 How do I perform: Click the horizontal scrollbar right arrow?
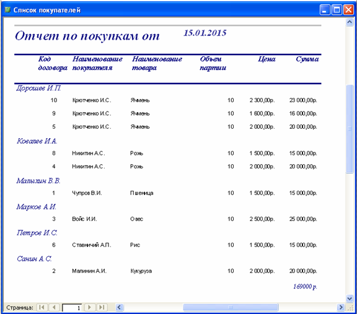340,307
